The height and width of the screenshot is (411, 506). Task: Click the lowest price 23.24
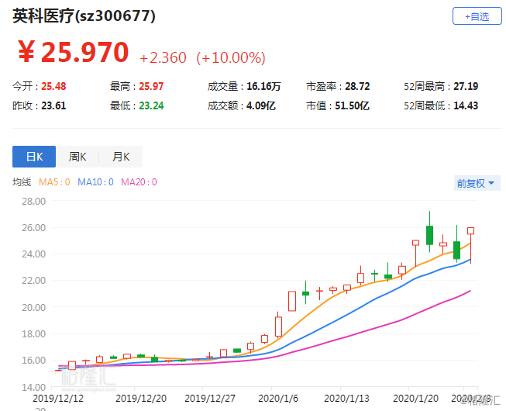[151, 105]
